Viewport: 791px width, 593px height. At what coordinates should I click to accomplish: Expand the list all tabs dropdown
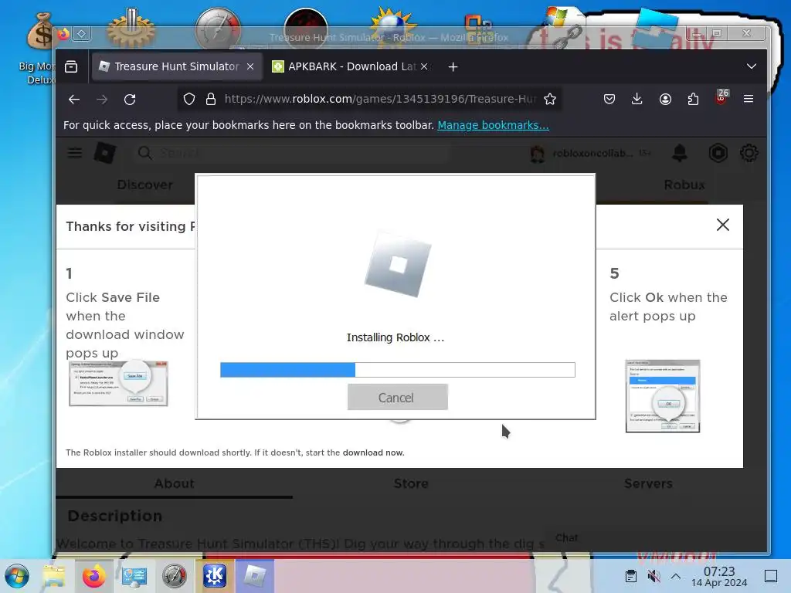click(x=751, y=66)
